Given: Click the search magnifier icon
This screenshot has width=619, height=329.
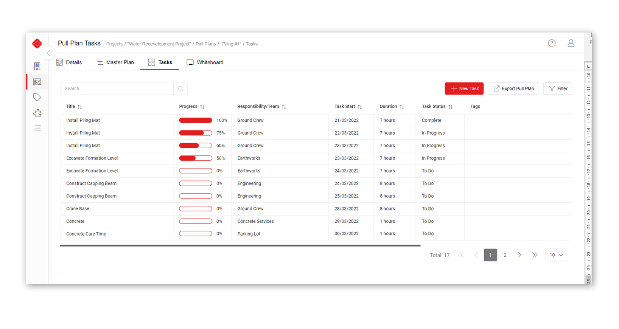Looking at the screenshot, I should click(x=180, y=88).
